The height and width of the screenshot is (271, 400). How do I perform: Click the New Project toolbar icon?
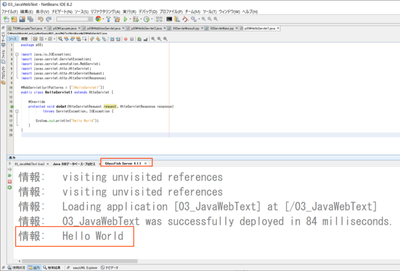[x=14, y=19]
